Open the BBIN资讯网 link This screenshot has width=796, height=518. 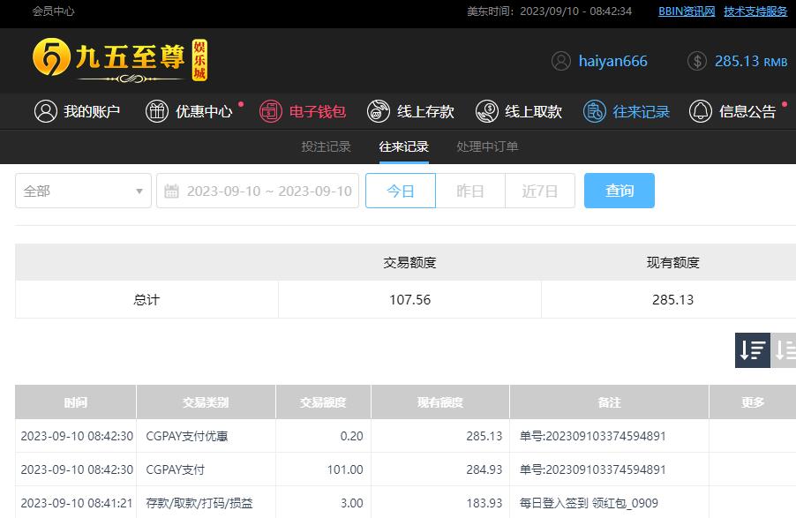[687, 11]
